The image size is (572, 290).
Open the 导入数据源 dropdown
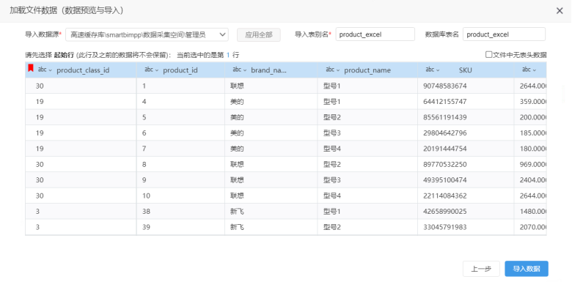coord(147,34)
